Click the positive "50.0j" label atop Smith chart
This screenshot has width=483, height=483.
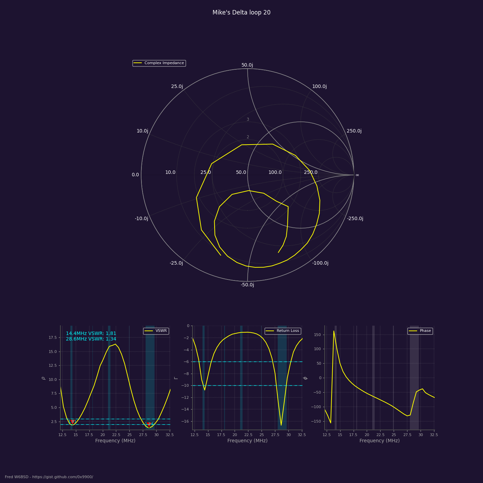[247, 65]
